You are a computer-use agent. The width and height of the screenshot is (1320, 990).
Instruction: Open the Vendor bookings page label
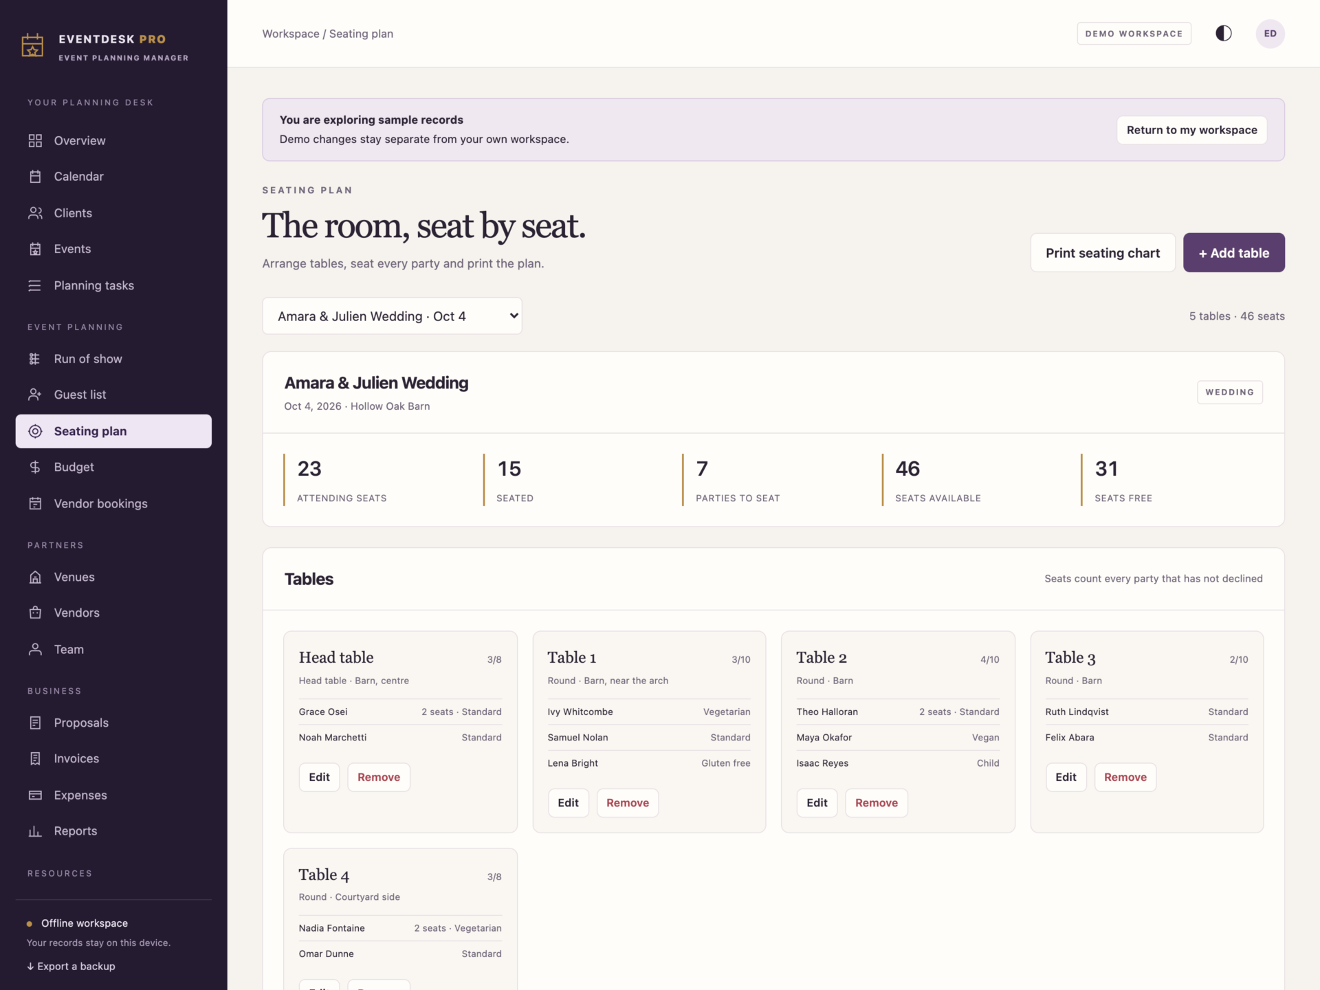[100, 504]
